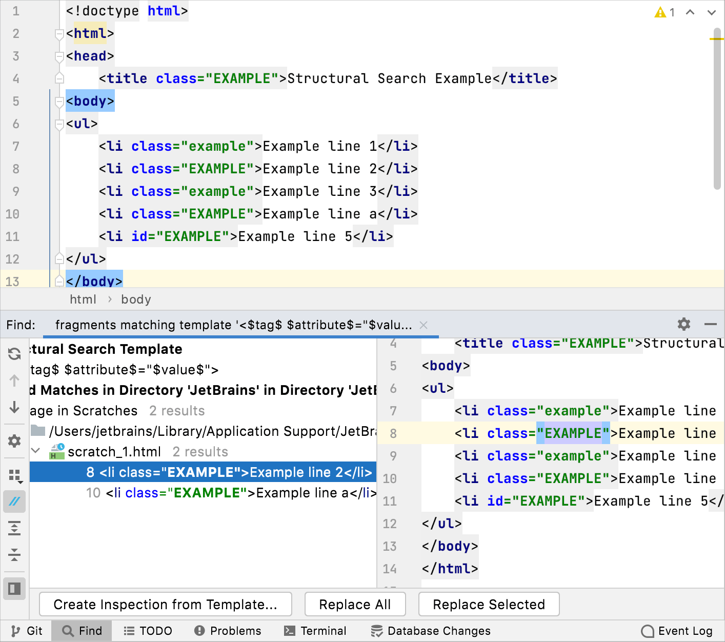Go to next occurrence down arrow
Viewport: 725px width, 642px height.
click(14, 408)
